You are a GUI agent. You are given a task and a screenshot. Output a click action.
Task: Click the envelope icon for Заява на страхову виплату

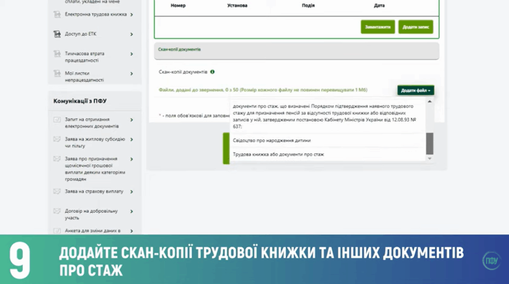[x=57, y=191]
